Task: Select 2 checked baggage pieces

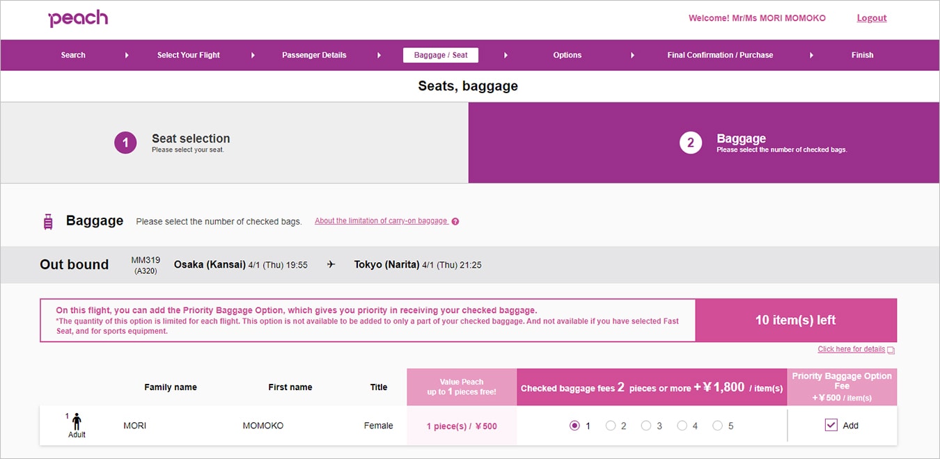Action: 611,426
